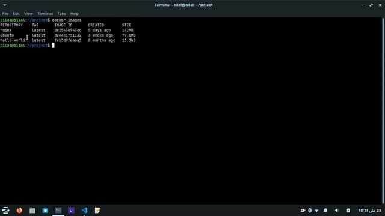Image resolution: width=385 pixels, height=216 pixels.
Task: Click the battery tray icon
Action: click(x=348, y=211)
